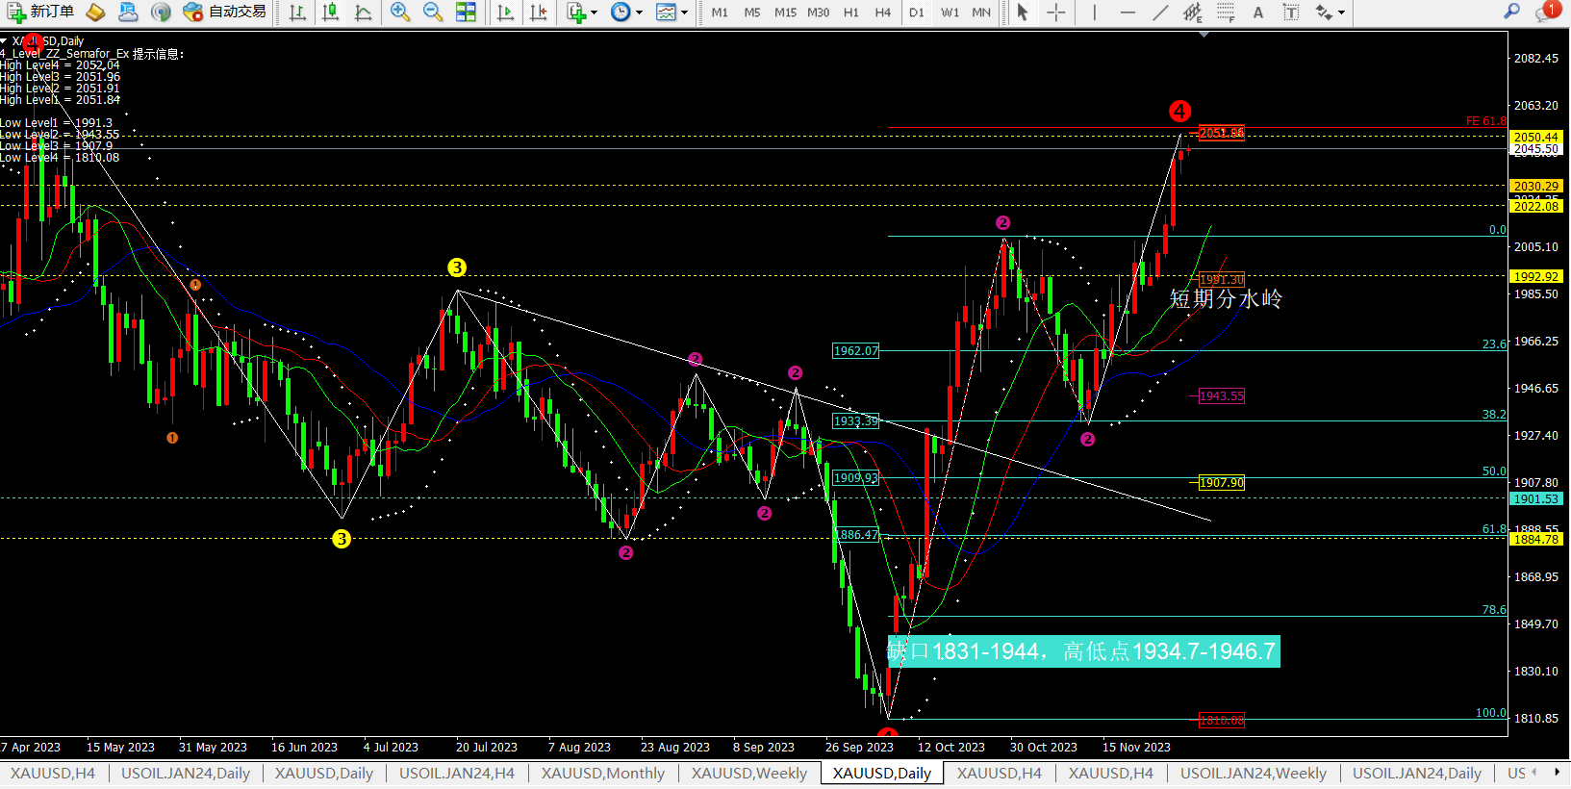The image size is (1571, 789).
Task: Open the first USOIL.JAN24,Daily tab
Action: [x=186, y=773]
